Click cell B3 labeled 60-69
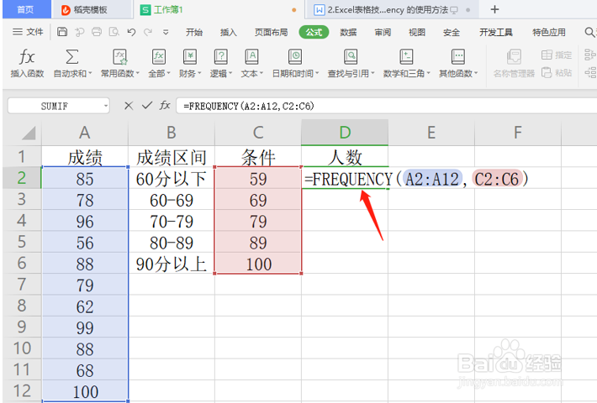Viewport: 597px width, 403px height. point(172,200)
